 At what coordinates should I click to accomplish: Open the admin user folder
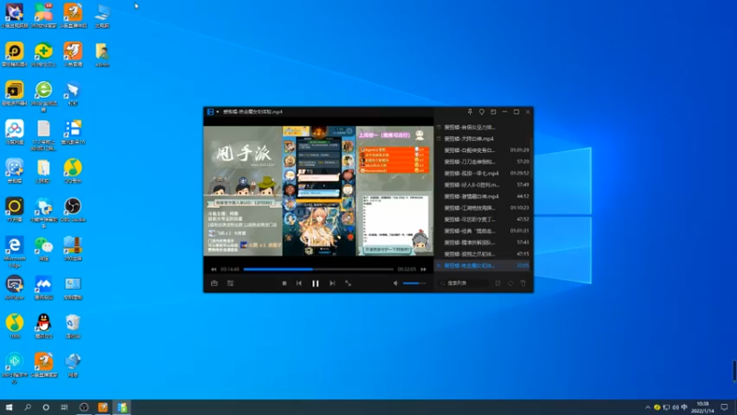pyautogui.click(x=102, y=54)
